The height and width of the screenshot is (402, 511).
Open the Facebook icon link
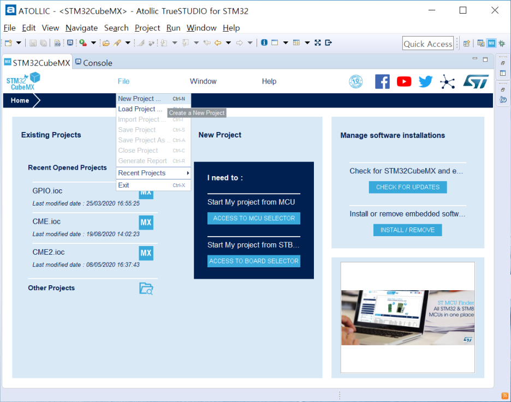[382, 81]
